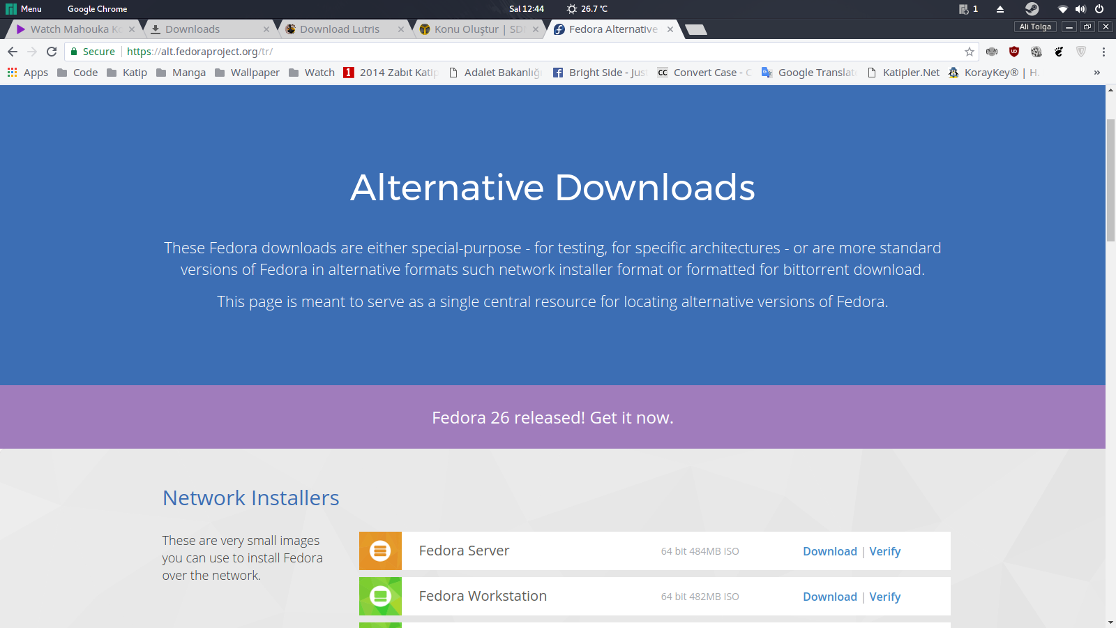
Task: Verify the Fedora Server image
Action: pyautogui.click(x=884, y=551)
